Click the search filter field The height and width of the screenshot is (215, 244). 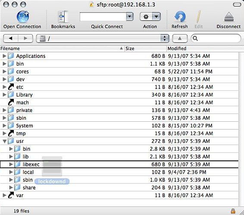(216, 38)
